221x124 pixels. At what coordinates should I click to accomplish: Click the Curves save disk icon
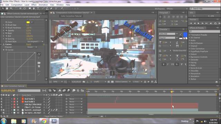(39, 66)
